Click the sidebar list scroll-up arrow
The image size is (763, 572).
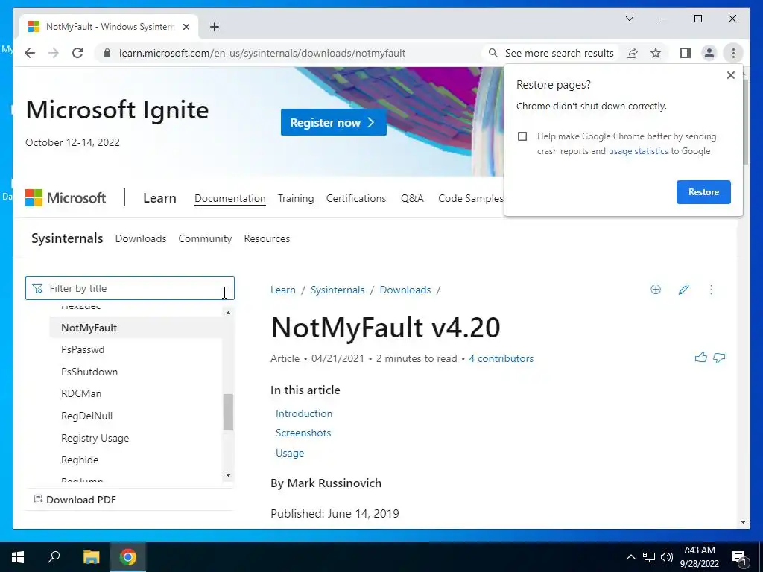[x=228, y=313]
